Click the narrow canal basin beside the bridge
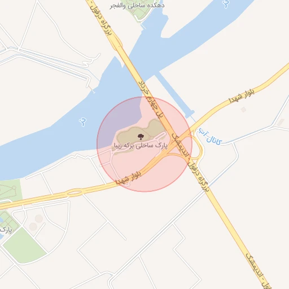Screen dimensions: 289x289 click(x=174, y=95)
